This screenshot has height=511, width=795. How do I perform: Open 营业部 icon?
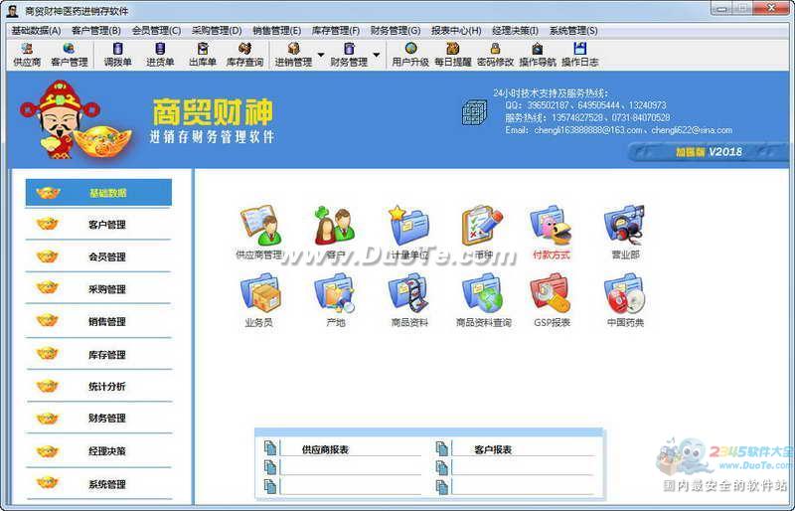[x=625, y=233]
